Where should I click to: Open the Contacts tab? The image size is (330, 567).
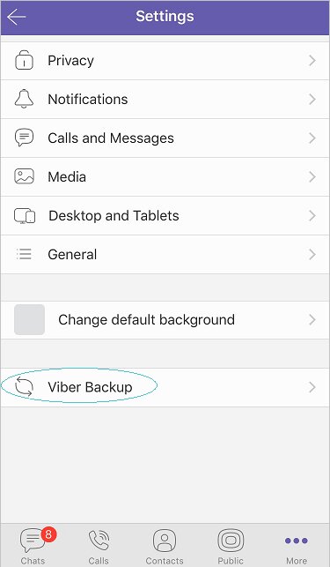click(x=165, y=546)
